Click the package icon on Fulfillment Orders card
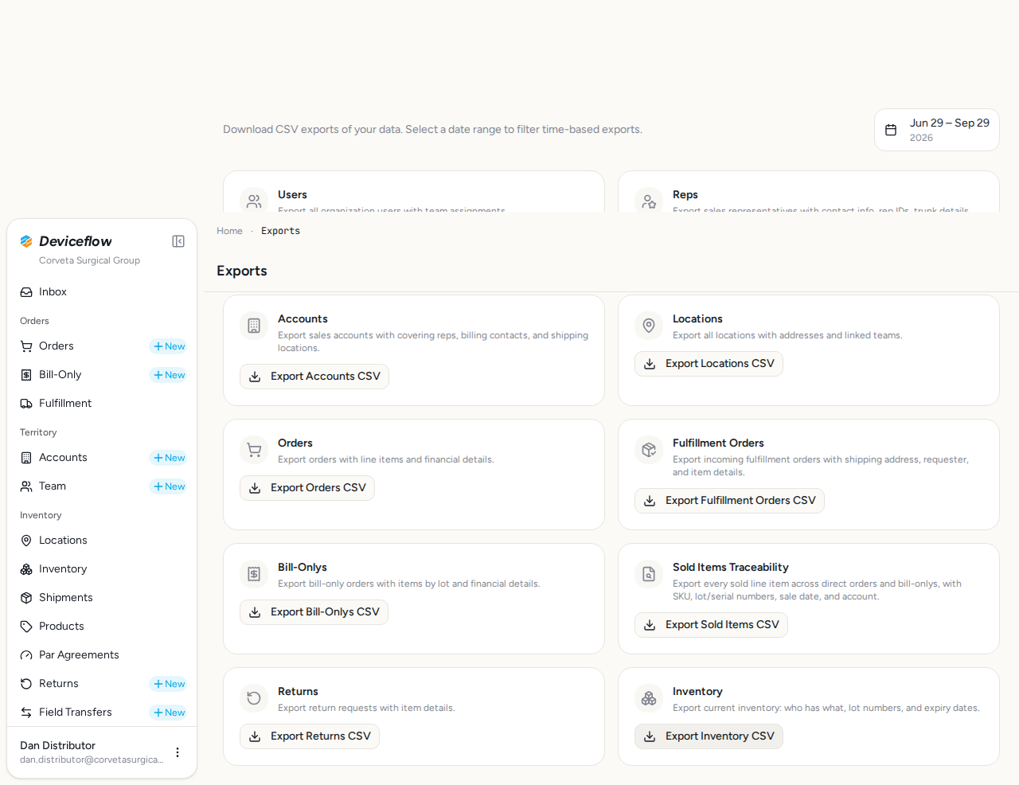The image size is (1019, 785). [x=649, y=450]
